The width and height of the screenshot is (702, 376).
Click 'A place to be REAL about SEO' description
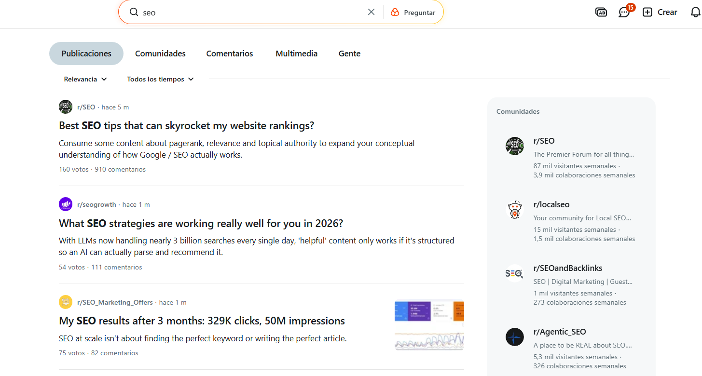pos(582,345)
